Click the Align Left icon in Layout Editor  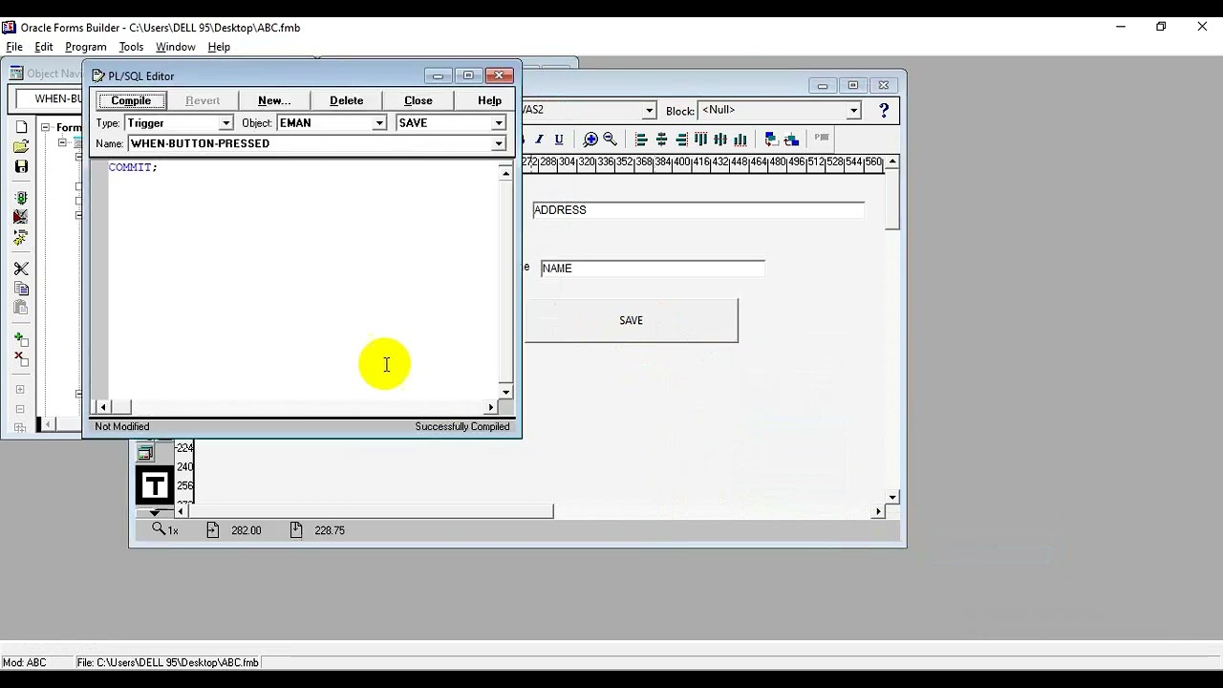pos(641,140)
